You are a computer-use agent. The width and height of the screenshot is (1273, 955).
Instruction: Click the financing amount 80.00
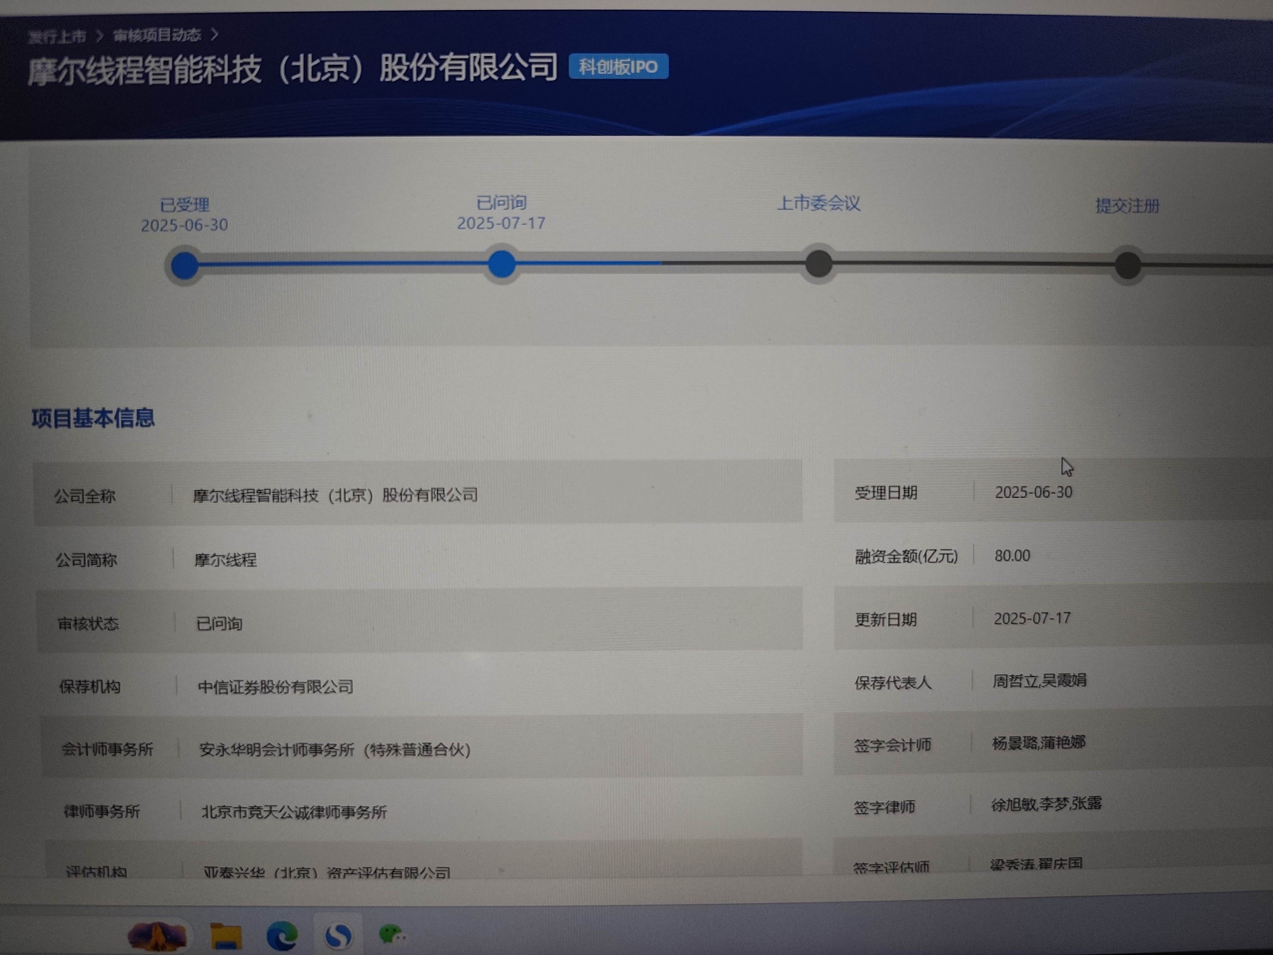pyautogui.click(x=1013, y=556)
